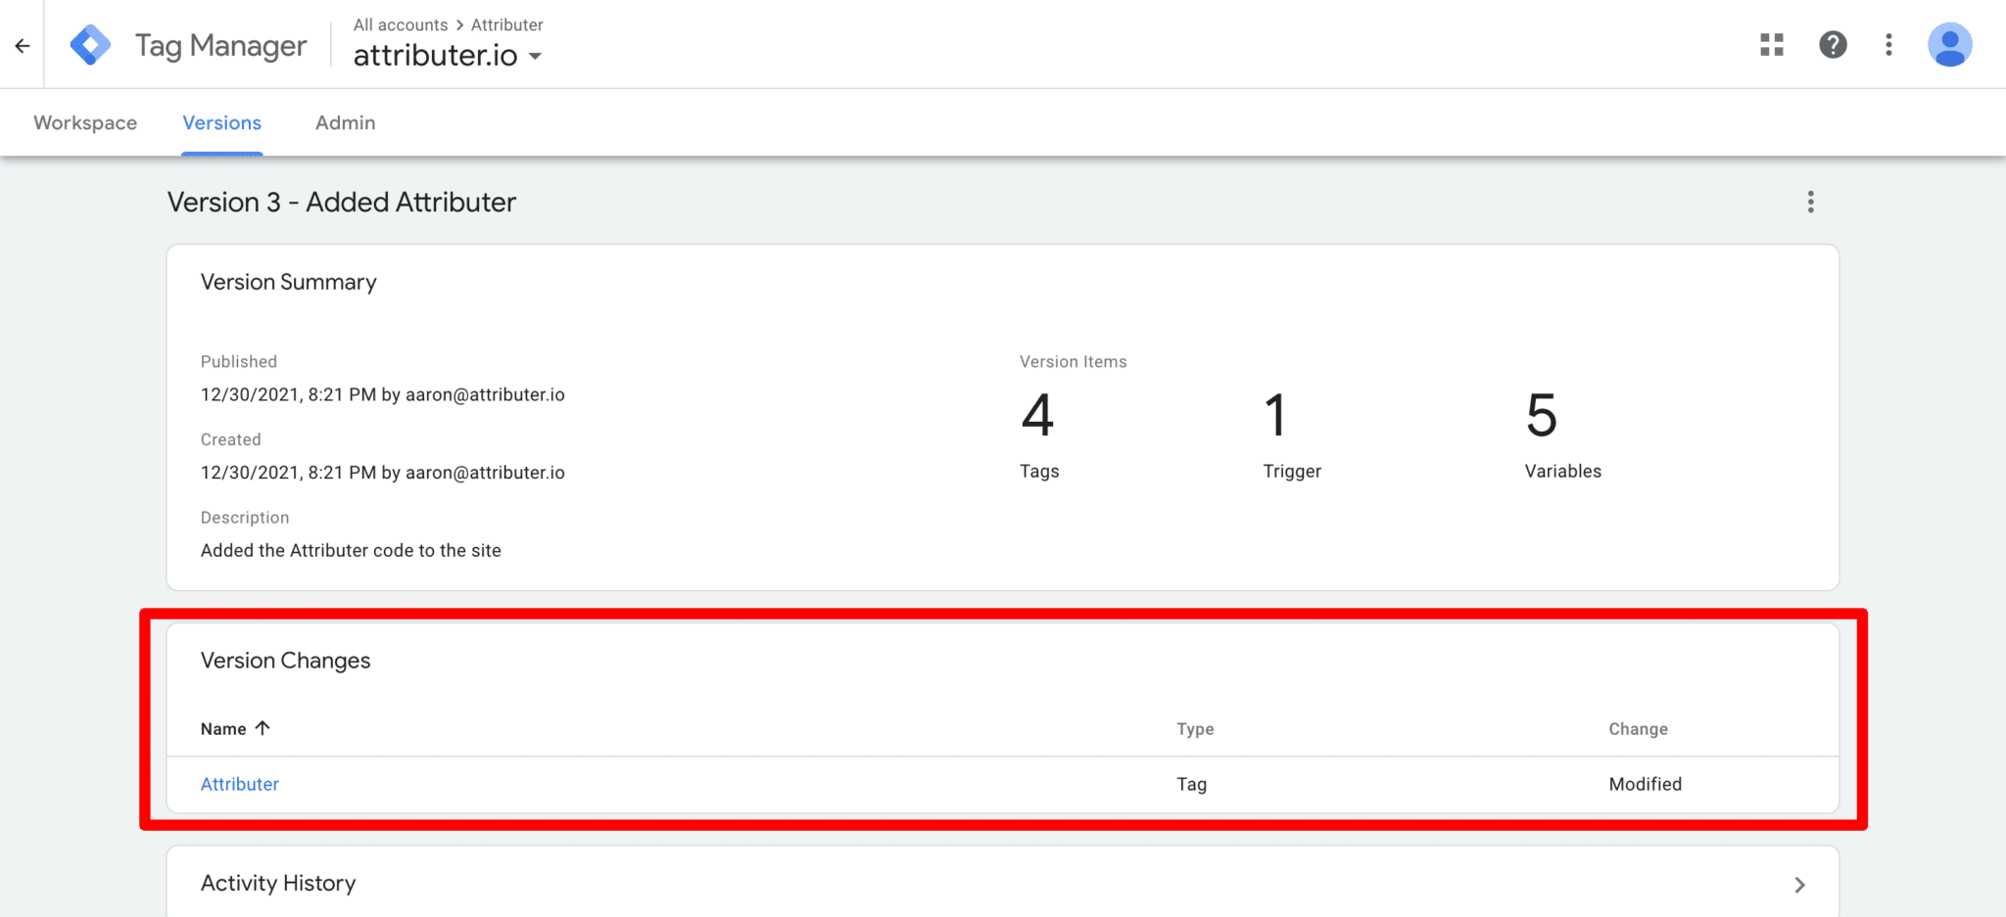Screen dimensions: 2006x917
Task: Sort by Name using the arrow icon
Action: (263, 728)
